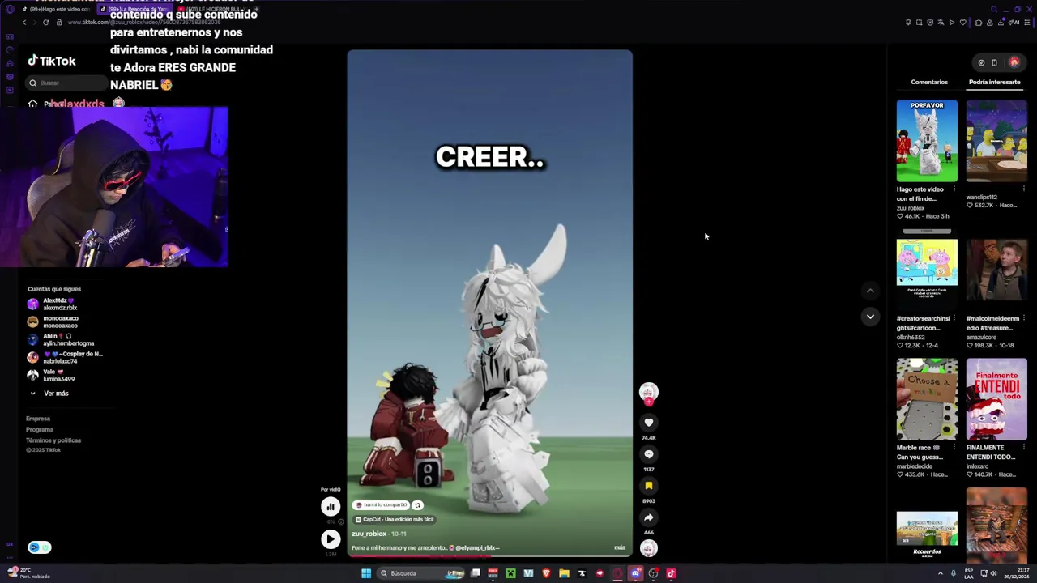
Task: Save video with the yellow bookmark icon
Action: coord(648,486)
